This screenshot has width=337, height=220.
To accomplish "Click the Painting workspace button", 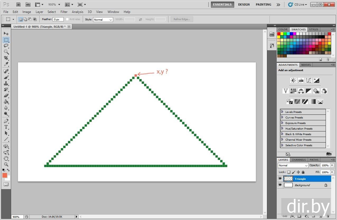I will pos(263,4).
